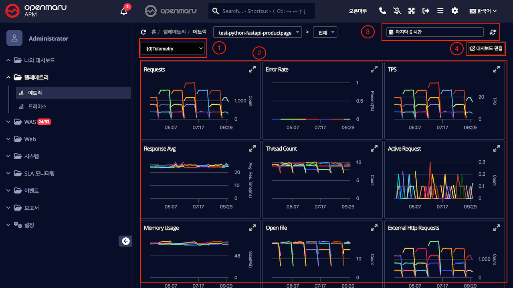Toggle the muted alarm bell icon

tap(397, 11)
